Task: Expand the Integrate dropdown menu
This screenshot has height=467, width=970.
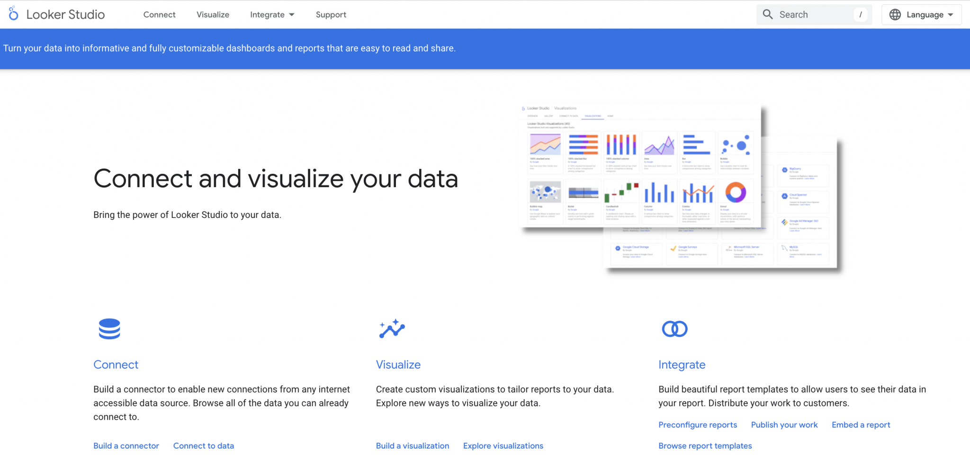Action: click(272, 14)
